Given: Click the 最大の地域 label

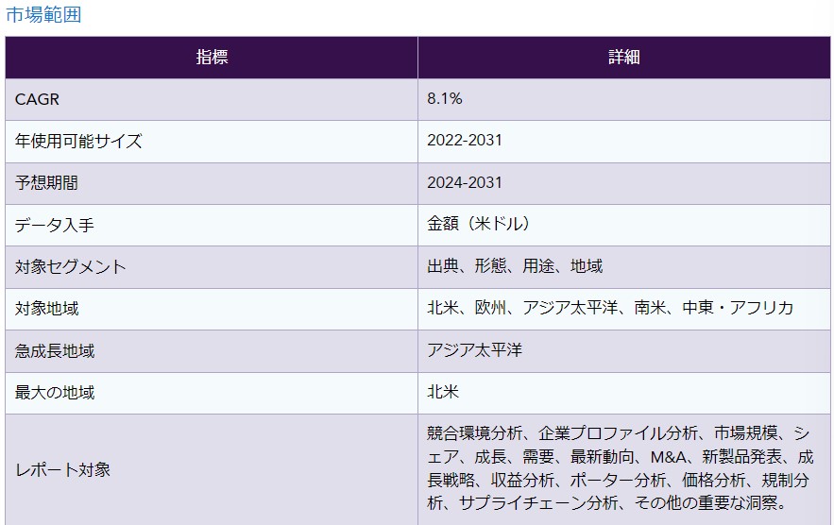Looking at the screenshot, I should [x=55, y=393].
